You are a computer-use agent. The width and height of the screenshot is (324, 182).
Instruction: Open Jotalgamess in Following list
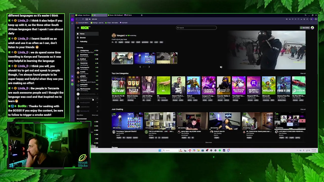(x=87, y=51)
